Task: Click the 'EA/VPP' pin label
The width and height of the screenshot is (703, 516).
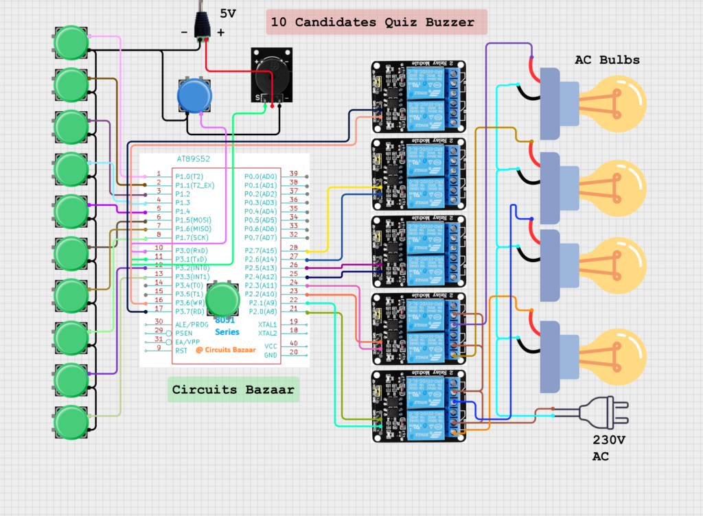Action: 187,342
